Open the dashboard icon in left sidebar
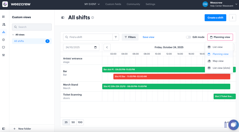 (x=3, y=17)
